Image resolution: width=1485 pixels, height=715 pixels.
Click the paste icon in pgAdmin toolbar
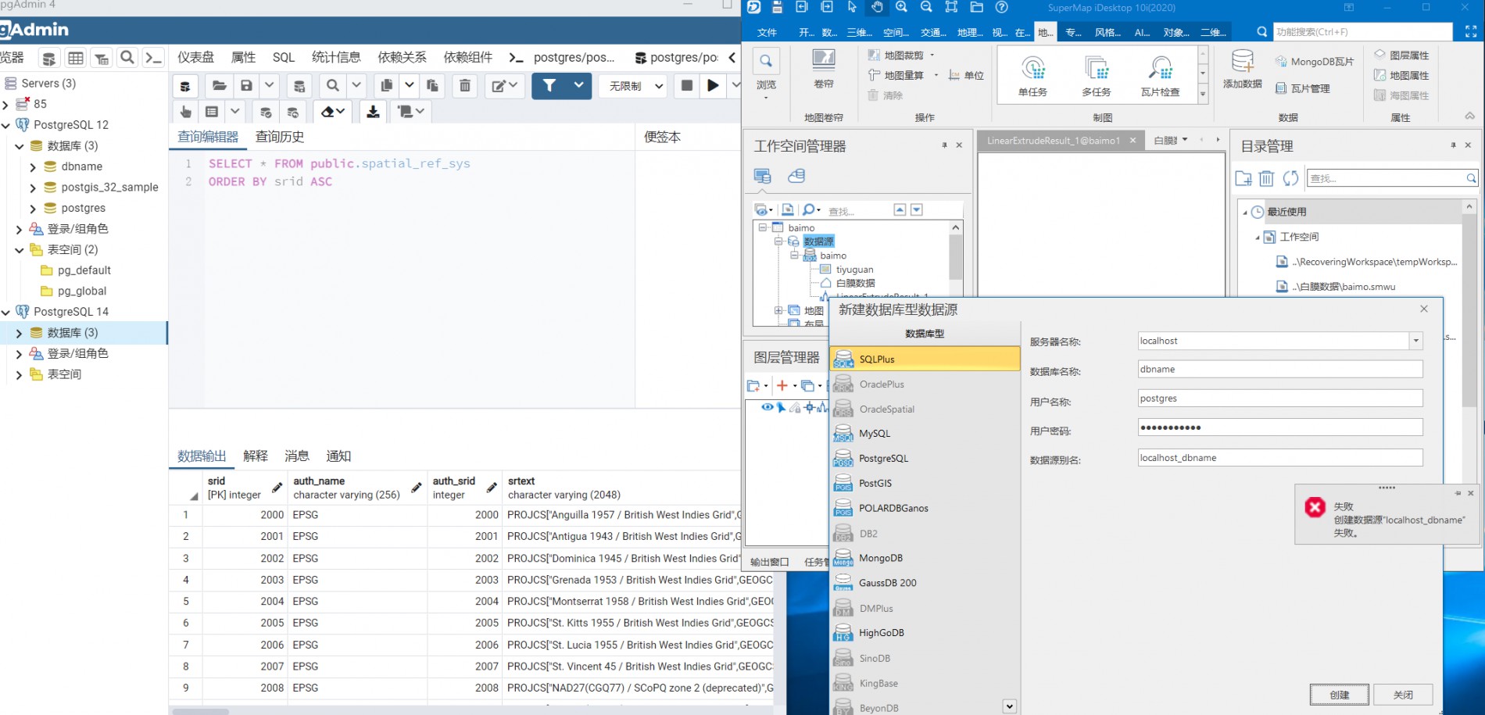(x=432, y=85)
